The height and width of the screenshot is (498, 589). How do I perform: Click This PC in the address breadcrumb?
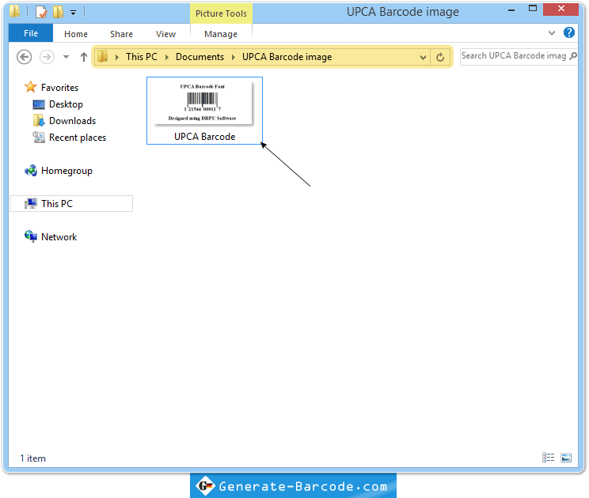pos(142,57)
